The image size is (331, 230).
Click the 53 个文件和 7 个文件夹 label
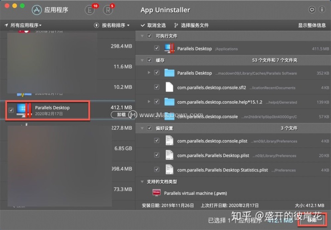[274, 60]
